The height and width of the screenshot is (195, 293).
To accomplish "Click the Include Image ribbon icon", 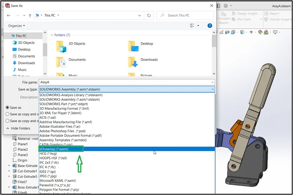I will (x=266, y=19).
